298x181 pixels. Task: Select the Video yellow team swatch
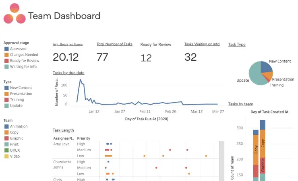pyautogui.click(x=6, y=156)
